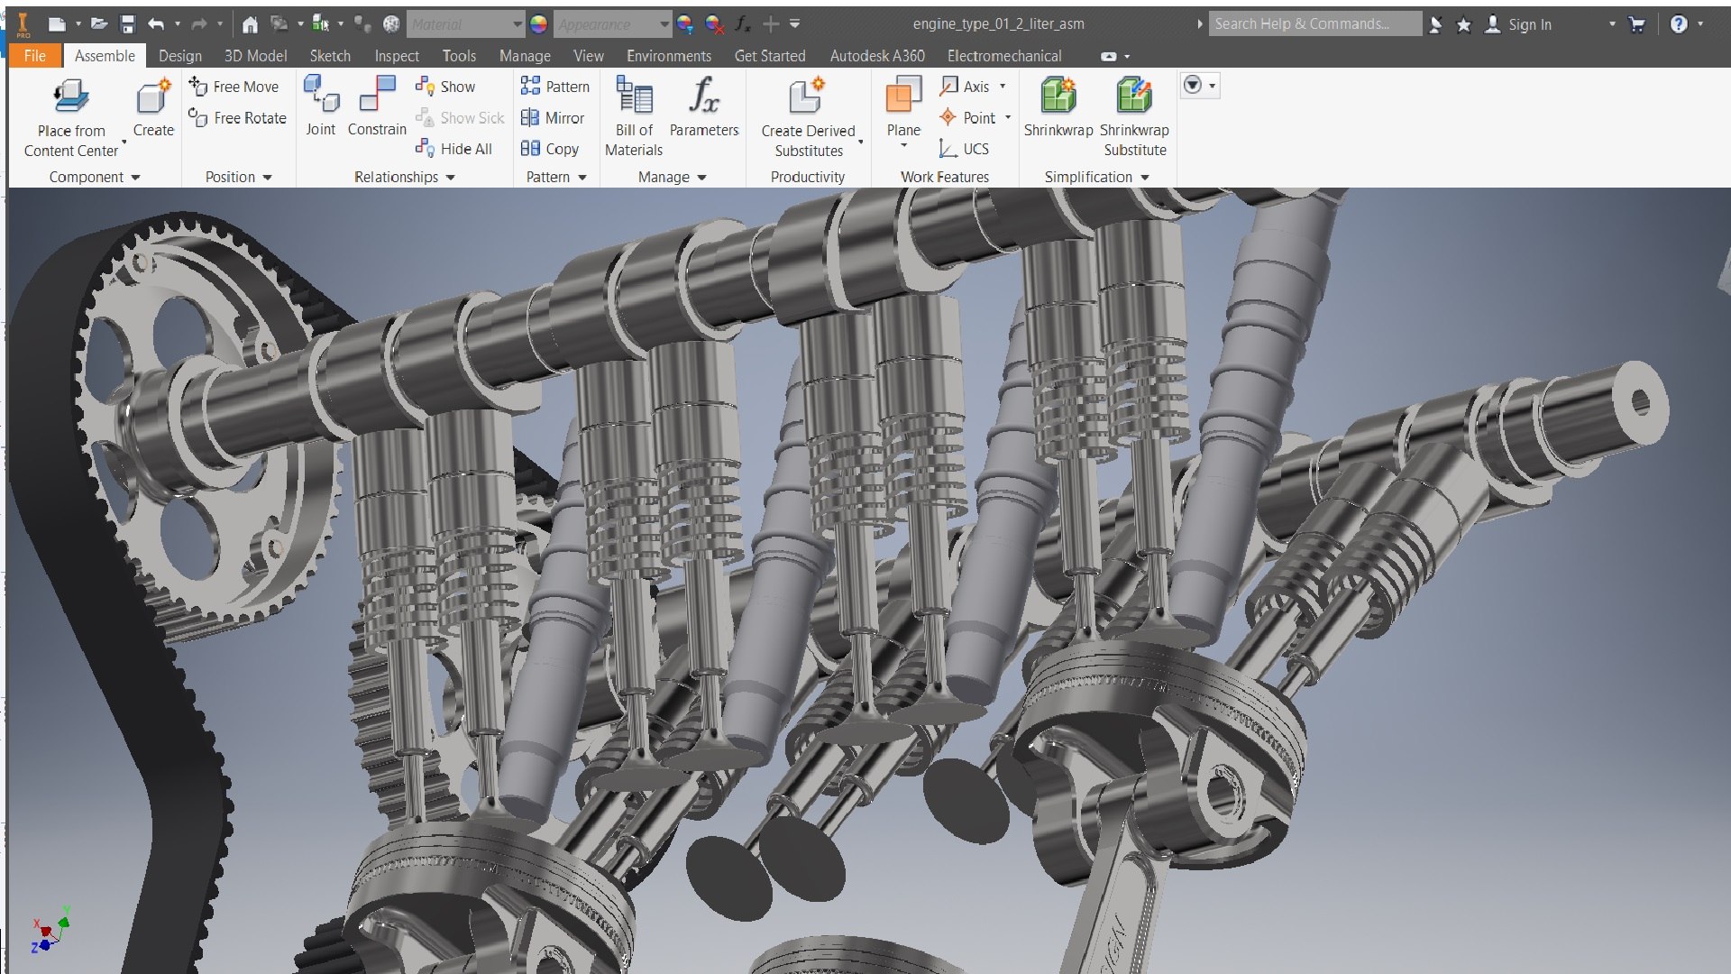Click Create Derived Substitutes
The width and height of the screenshot is (1731, 974).
[x=809, y=119]
